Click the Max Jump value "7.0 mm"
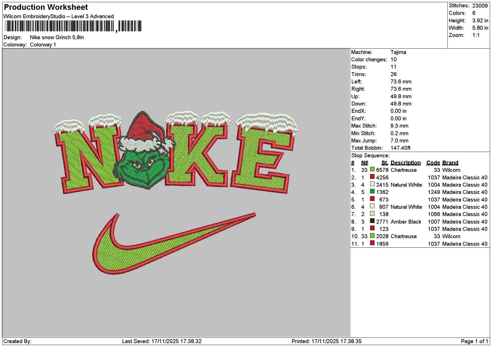Viewport: 492px width, 347px height. (399, 140)
